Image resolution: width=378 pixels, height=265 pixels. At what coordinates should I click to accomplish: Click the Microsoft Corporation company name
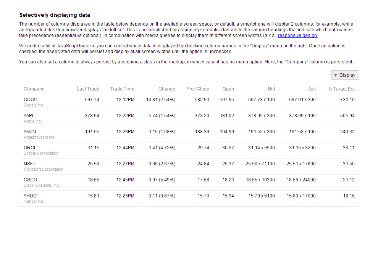[44, 169]
